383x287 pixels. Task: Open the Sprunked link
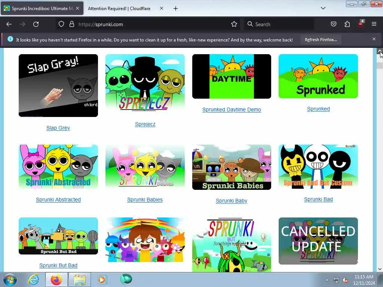tap(318, 109)
